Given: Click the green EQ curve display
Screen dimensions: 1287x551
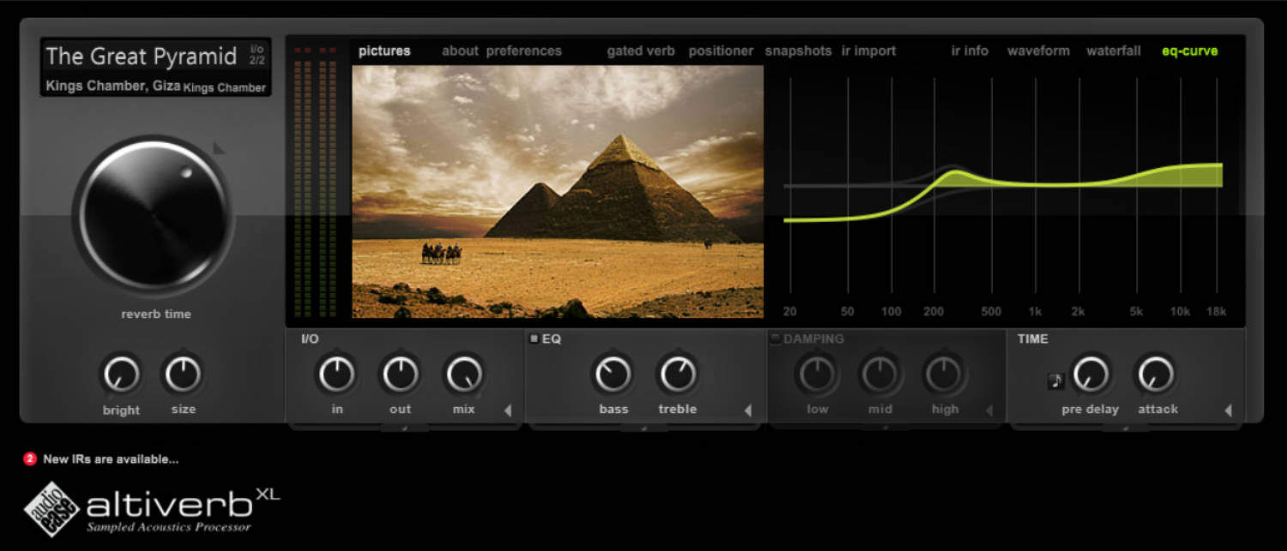Looking at the screenshot, I should coord(1002,192).
